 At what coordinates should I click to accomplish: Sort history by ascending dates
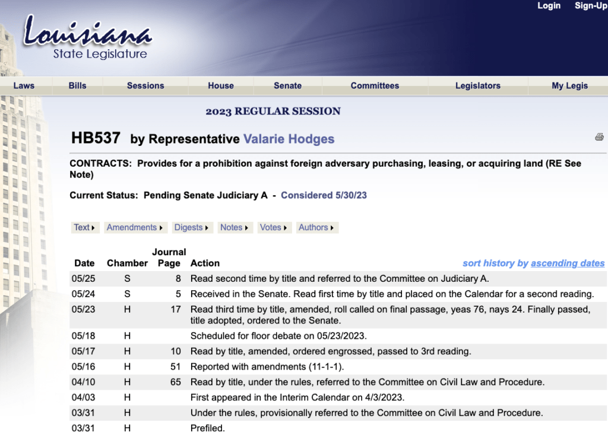(567, 263)
